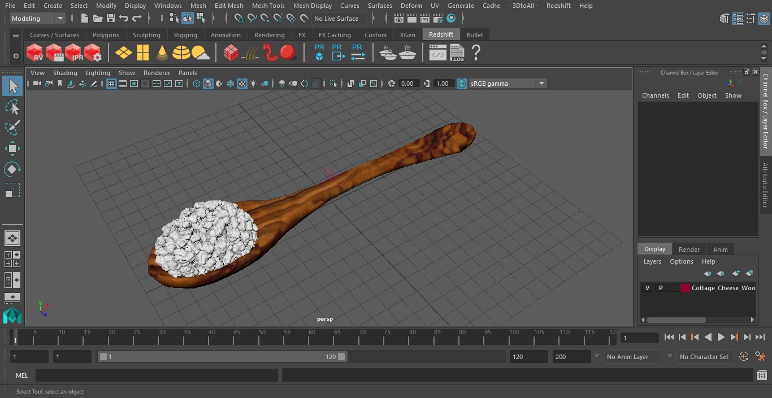Open Redshift script editor code icon

438,53
